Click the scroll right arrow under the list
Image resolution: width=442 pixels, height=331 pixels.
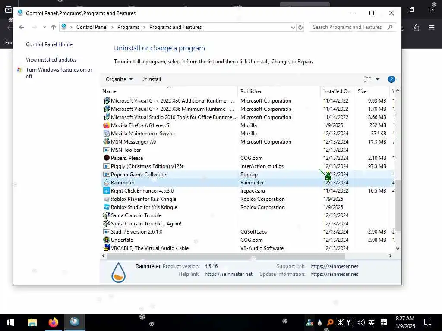[390, 256]
